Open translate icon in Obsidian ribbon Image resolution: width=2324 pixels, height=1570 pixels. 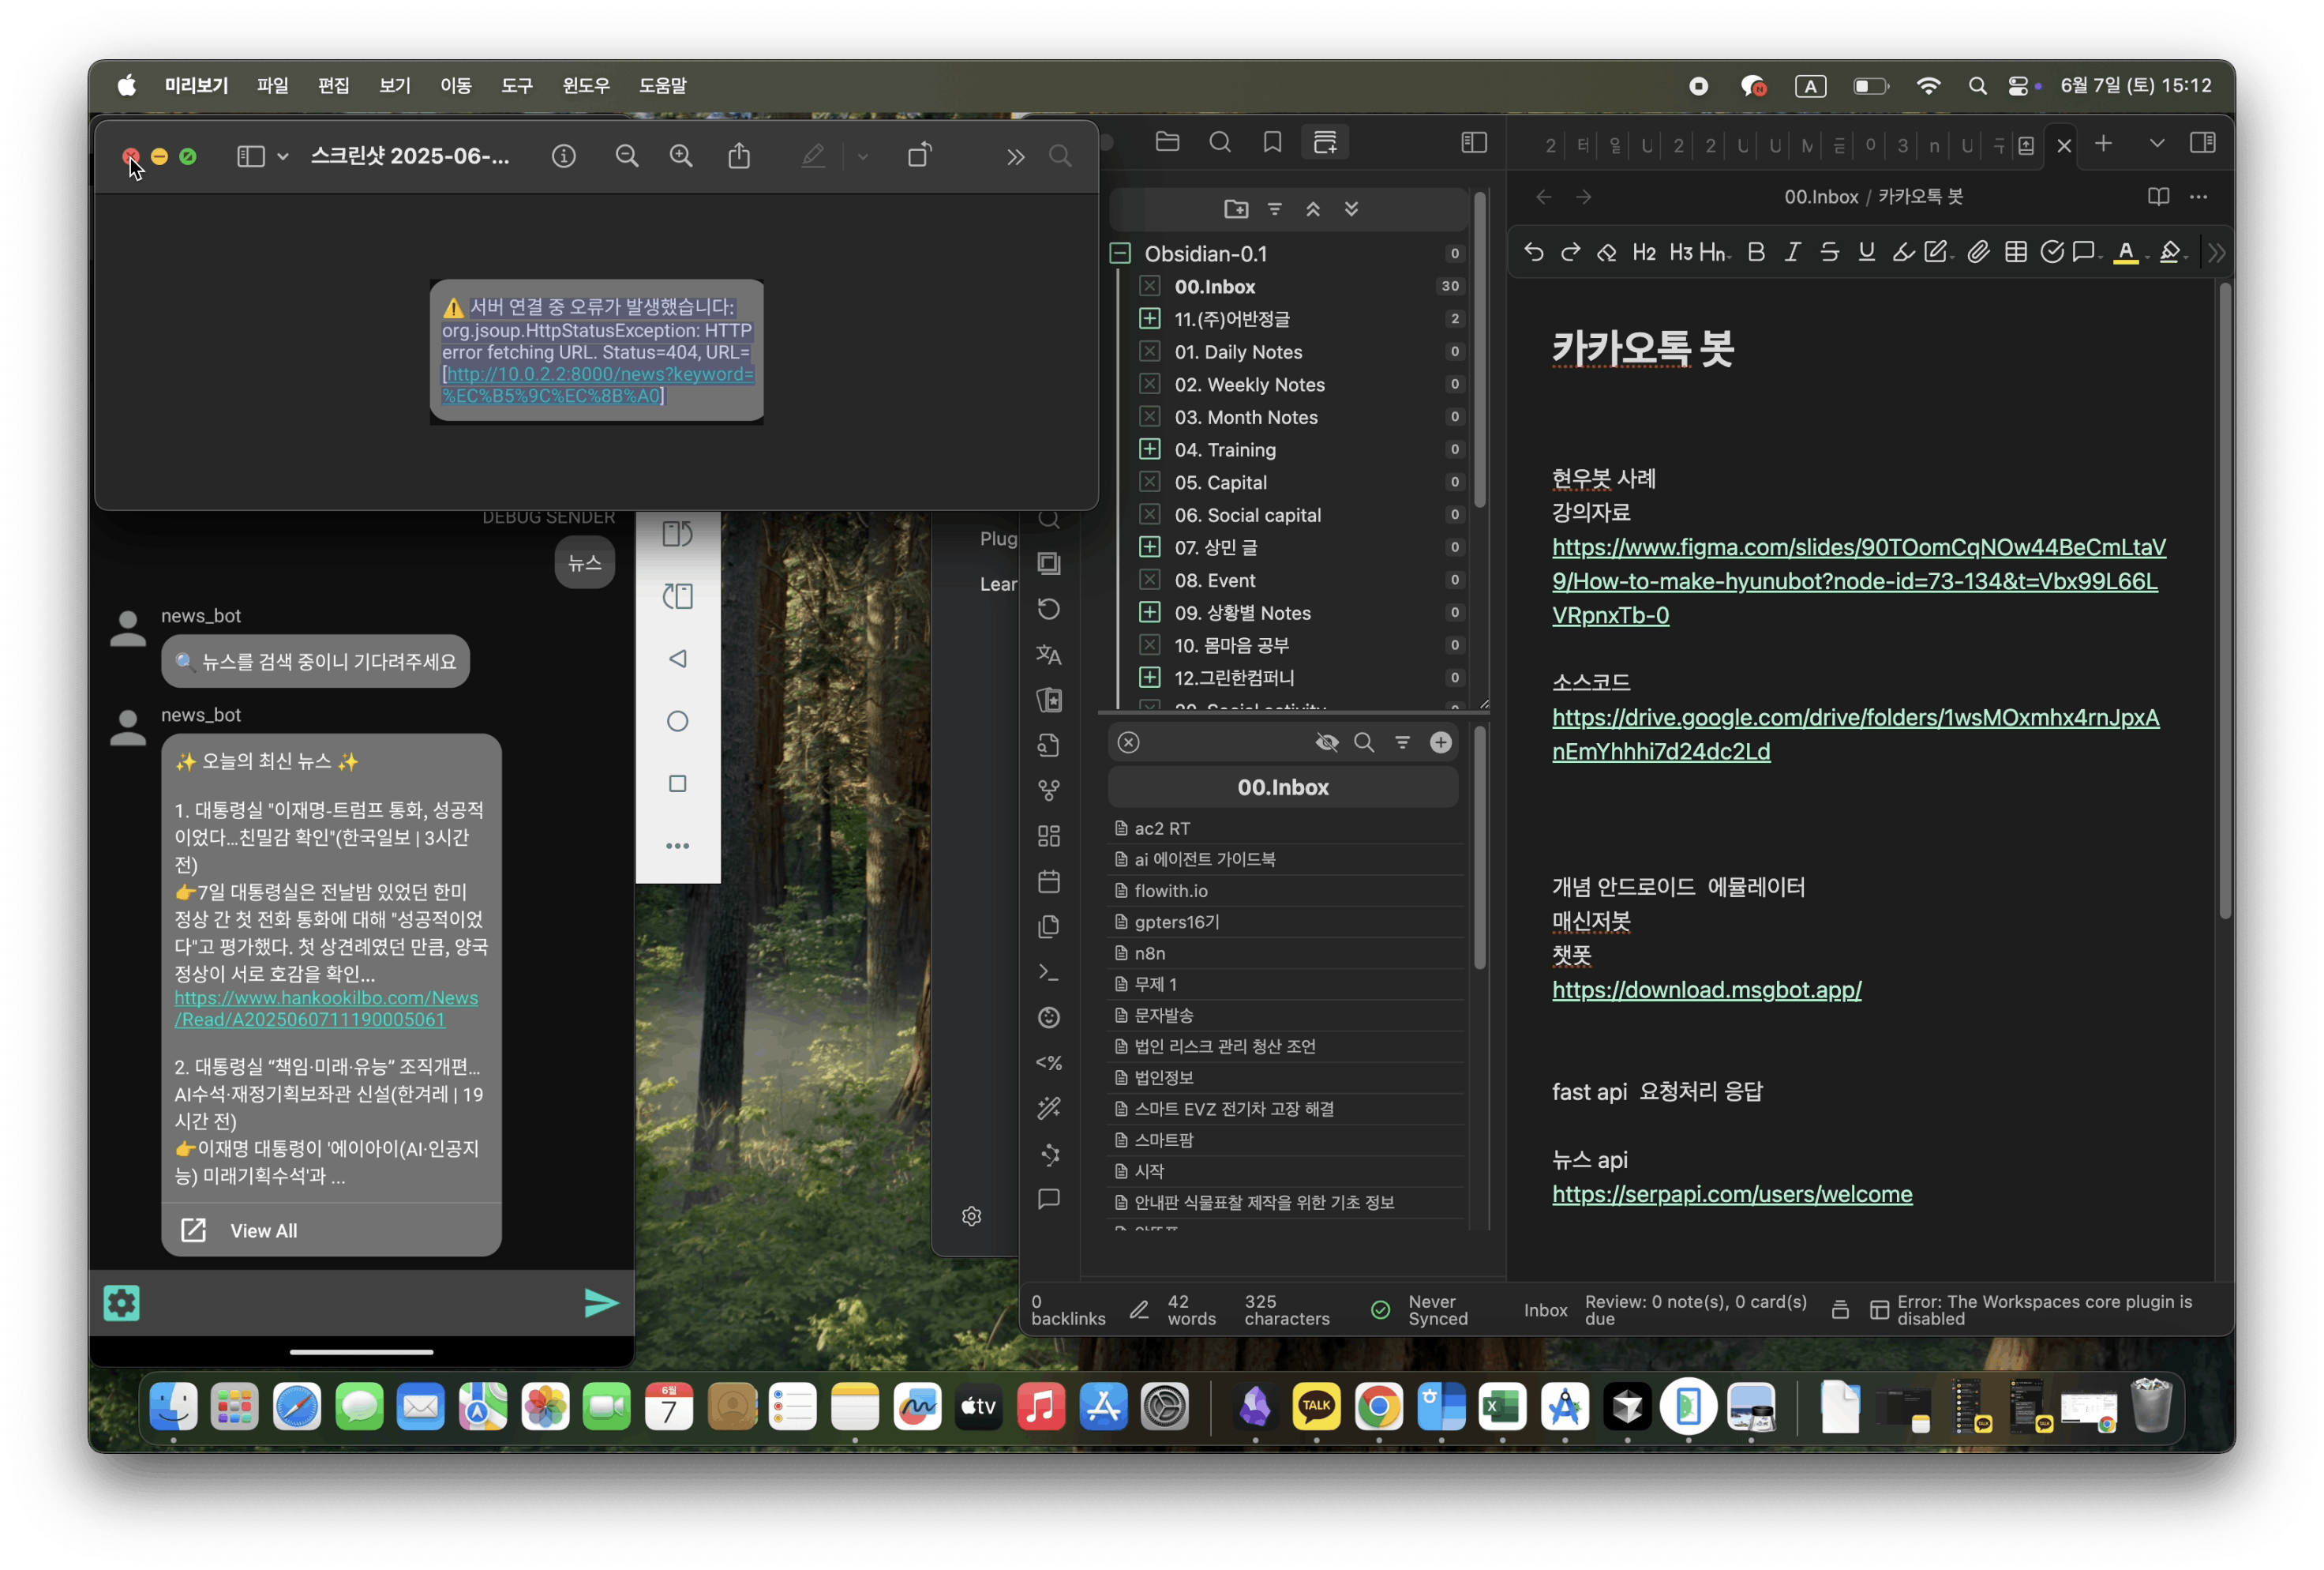click(x=1048, y=655)
